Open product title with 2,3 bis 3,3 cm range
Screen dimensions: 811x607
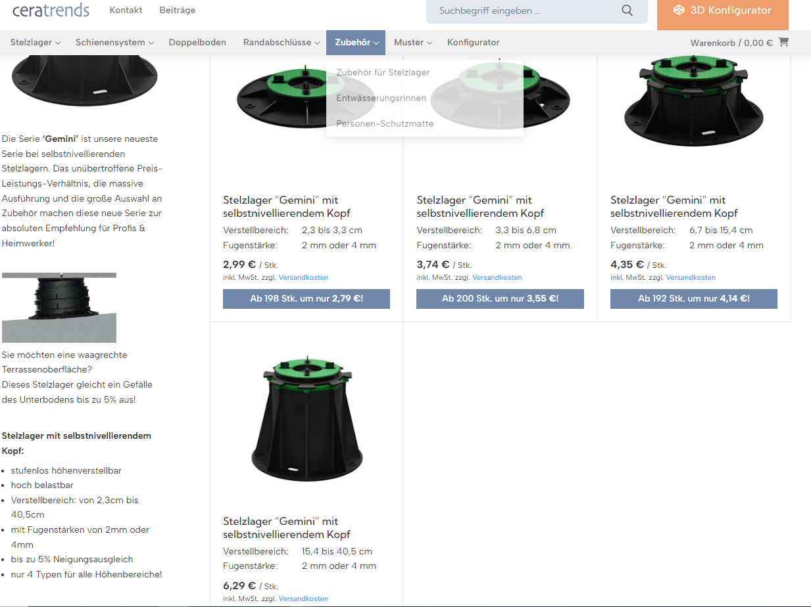[x=287, y=206]
